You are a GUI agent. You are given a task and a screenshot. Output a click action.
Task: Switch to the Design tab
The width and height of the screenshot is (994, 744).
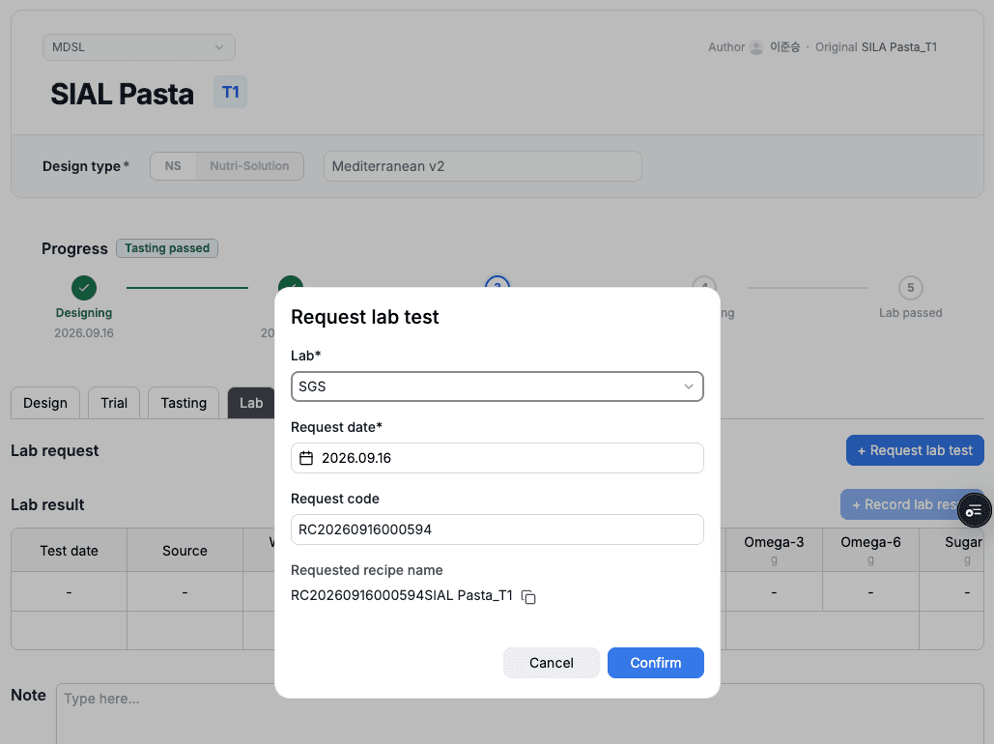(45, 403)
